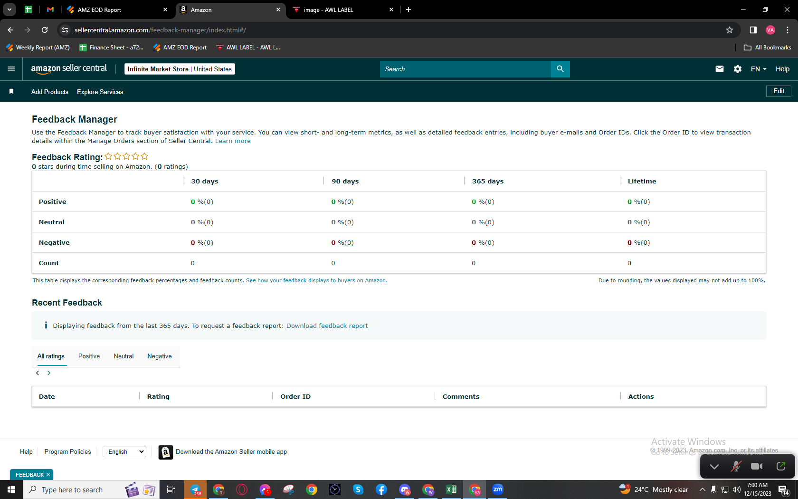
Task: Open Task View on the taskbar
Action: tap(171, 489)
